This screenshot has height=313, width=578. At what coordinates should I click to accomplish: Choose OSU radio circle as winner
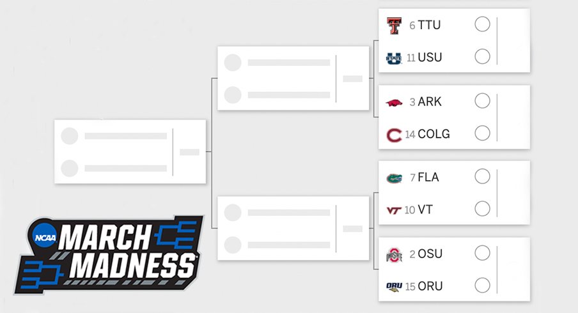point(482,253)
